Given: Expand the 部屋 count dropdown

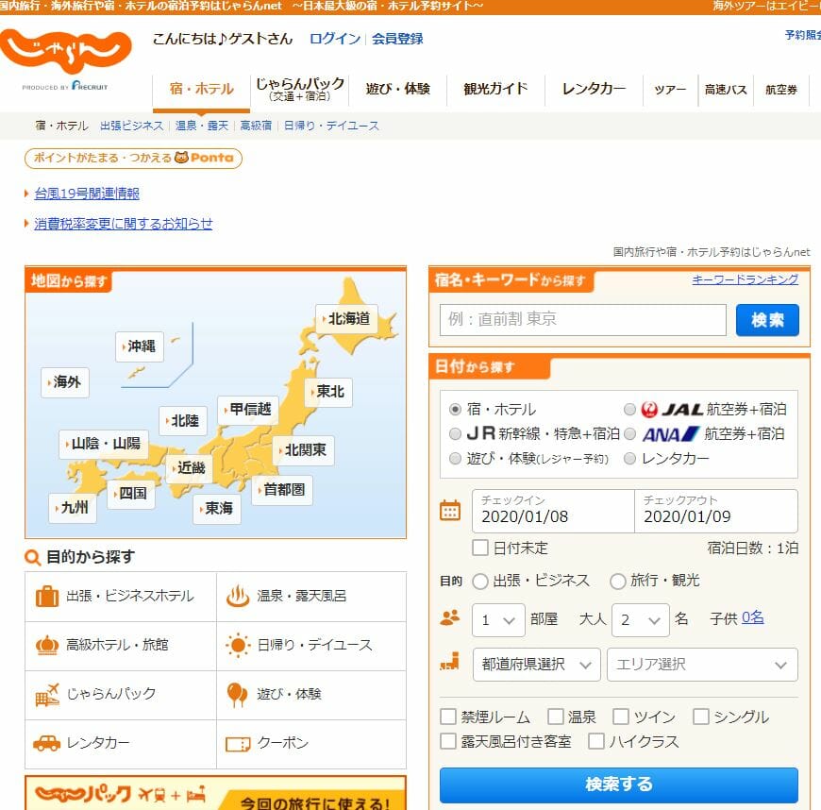Looking at the screenshot, I should (497, 621).
